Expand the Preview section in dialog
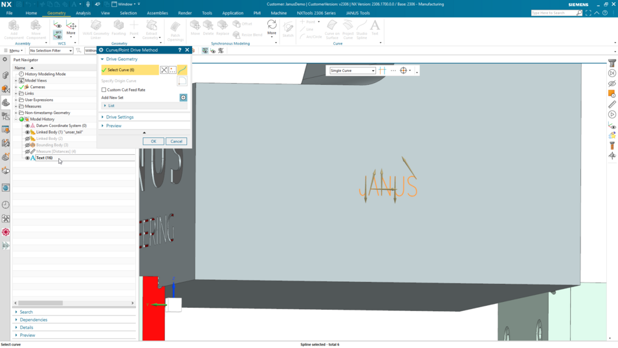This screenshot has height=348, width=618. click(x=113, y=126)
